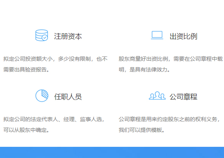The height and width of the screenshot is (158, 224).
Task: Click the text line starting 公司章程是用来约定
Action: (x=169, y=119)
